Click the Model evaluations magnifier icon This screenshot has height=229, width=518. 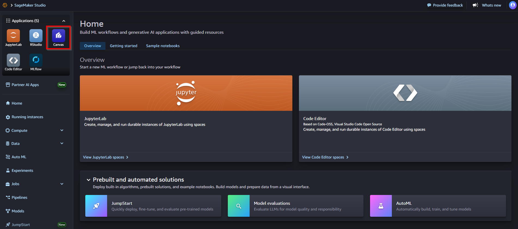[238, 206]
